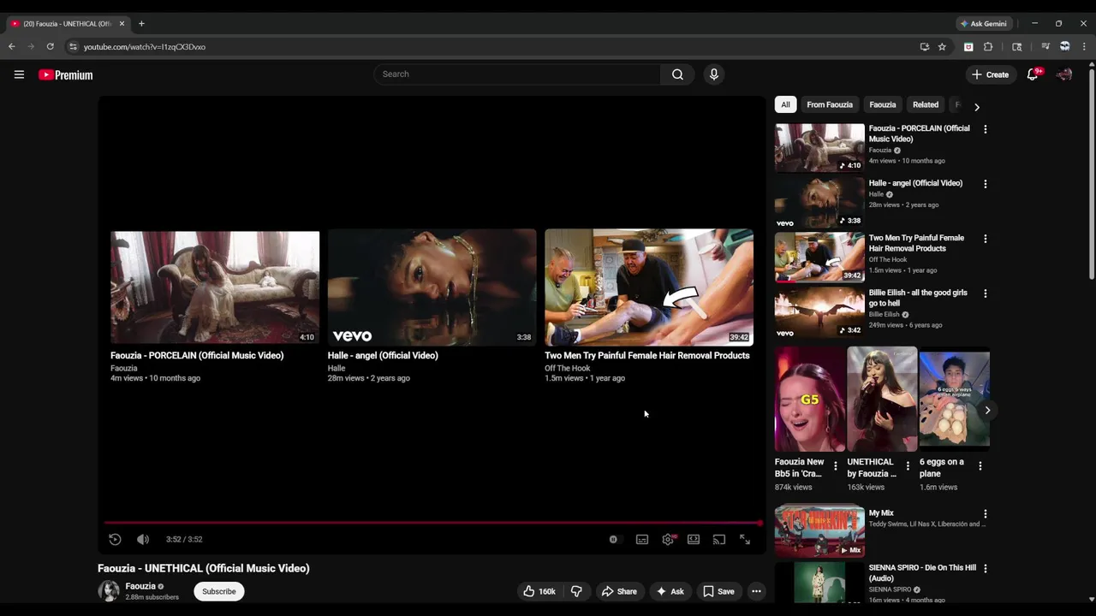
Task: Go back with browser back arrow
Action: click(11, 47)
